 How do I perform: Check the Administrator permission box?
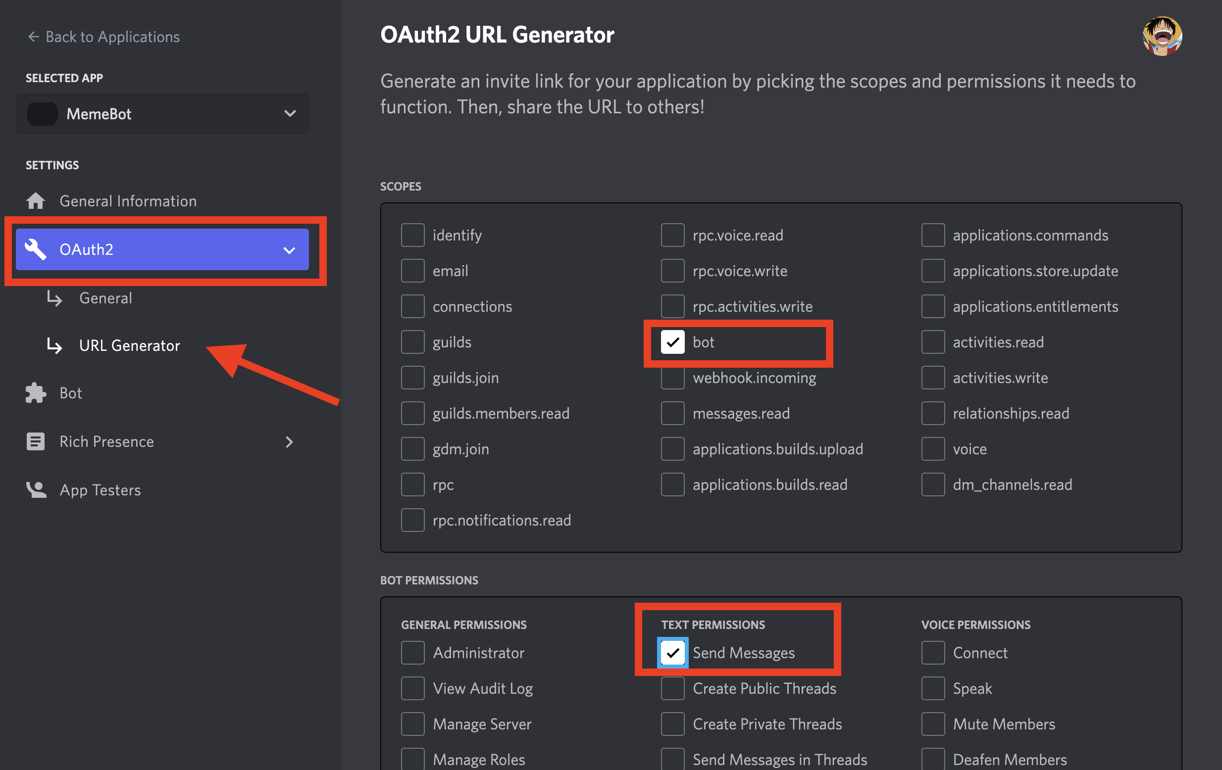(x=412, y=652)
